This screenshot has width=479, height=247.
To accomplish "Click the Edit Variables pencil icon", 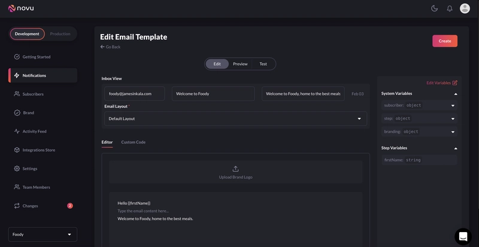I will [455, 83].
